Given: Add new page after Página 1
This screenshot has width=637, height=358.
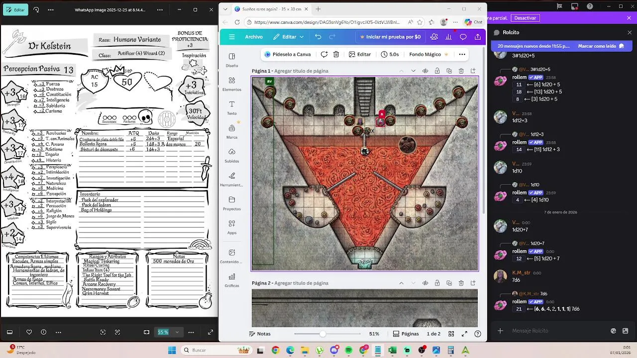Looking at the screenshot, I should click(473, 71).
